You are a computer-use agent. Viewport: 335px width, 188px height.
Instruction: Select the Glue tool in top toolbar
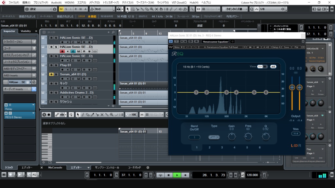[142, 9]
